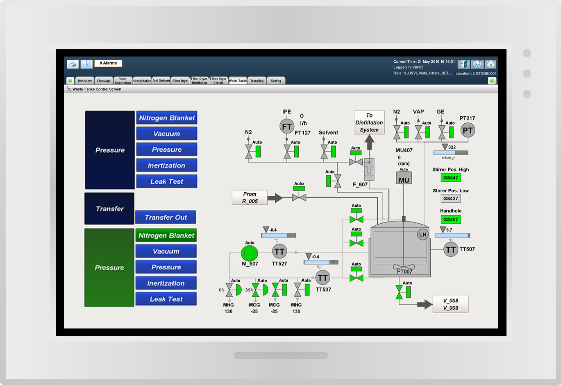Screen dimensions: 561x385
Task: Open the Setting tab
Action: point(276,81)
